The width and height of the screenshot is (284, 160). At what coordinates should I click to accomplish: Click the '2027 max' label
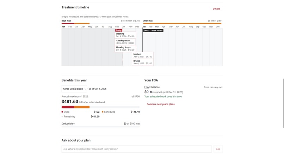click(148, 21)
